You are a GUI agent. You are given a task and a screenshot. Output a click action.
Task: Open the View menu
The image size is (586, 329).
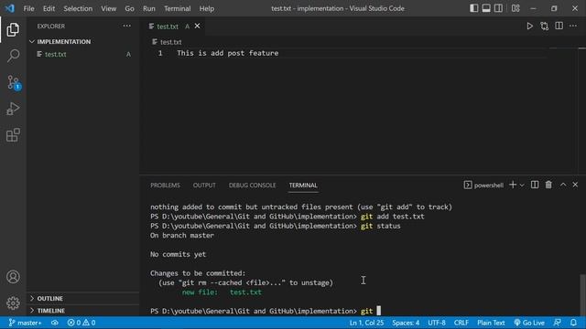(108, 8)
